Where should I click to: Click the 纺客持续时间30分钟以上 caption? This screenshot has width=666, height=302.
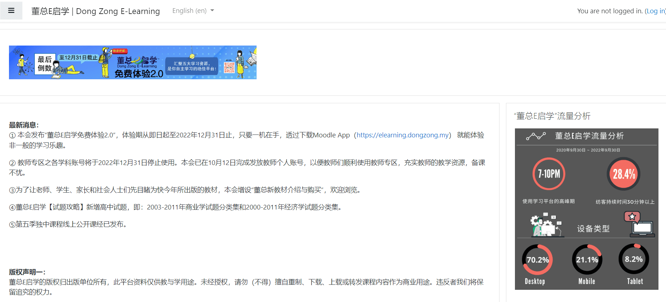625,202
